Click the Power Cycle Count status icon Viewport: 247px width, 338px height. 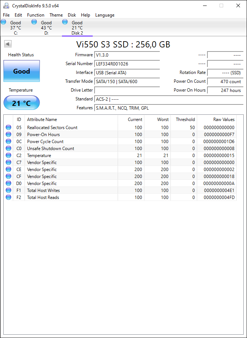(8, 141)
